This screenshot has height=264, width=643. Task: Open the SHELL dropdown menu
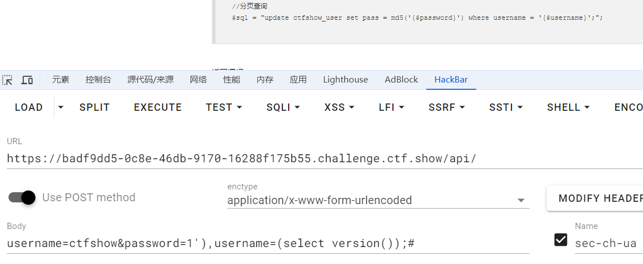pos(568,107)
